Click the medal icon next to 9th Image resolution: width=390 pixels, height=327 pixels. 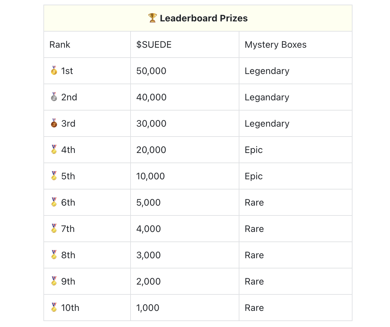point(54,281)
